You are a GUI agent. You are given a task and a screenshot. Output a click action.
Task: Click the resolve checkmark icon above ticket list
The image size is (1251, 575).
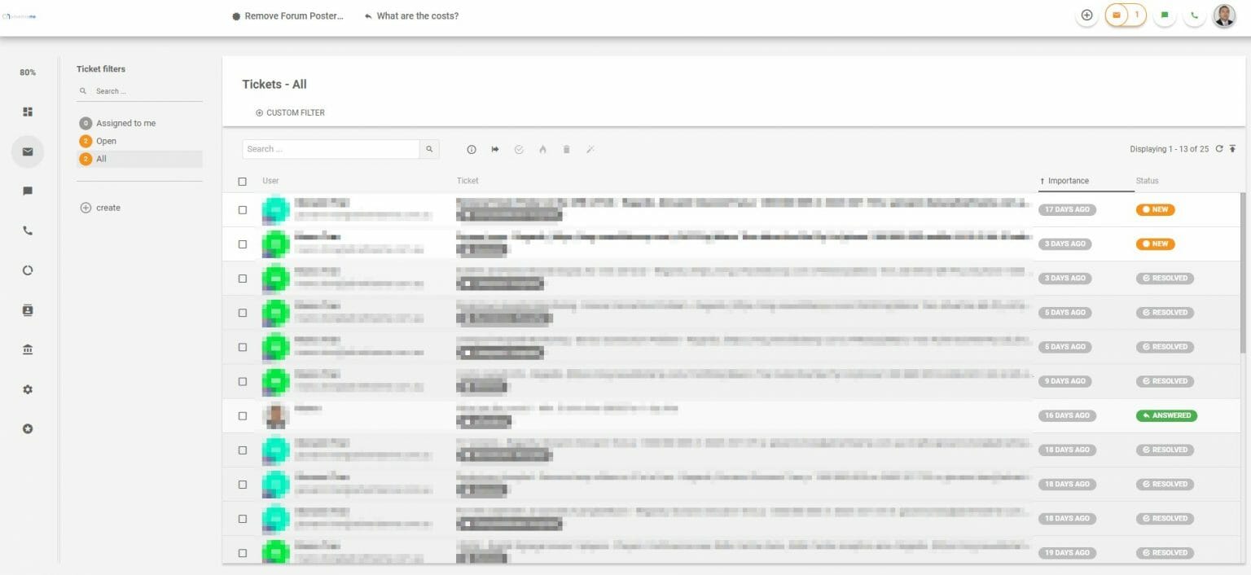pyautogui.click(x=519, y=149)
